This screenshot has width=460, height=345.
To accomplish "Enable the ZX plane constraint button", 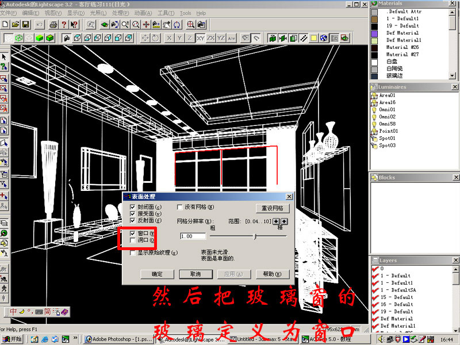I will click(210, 38).
